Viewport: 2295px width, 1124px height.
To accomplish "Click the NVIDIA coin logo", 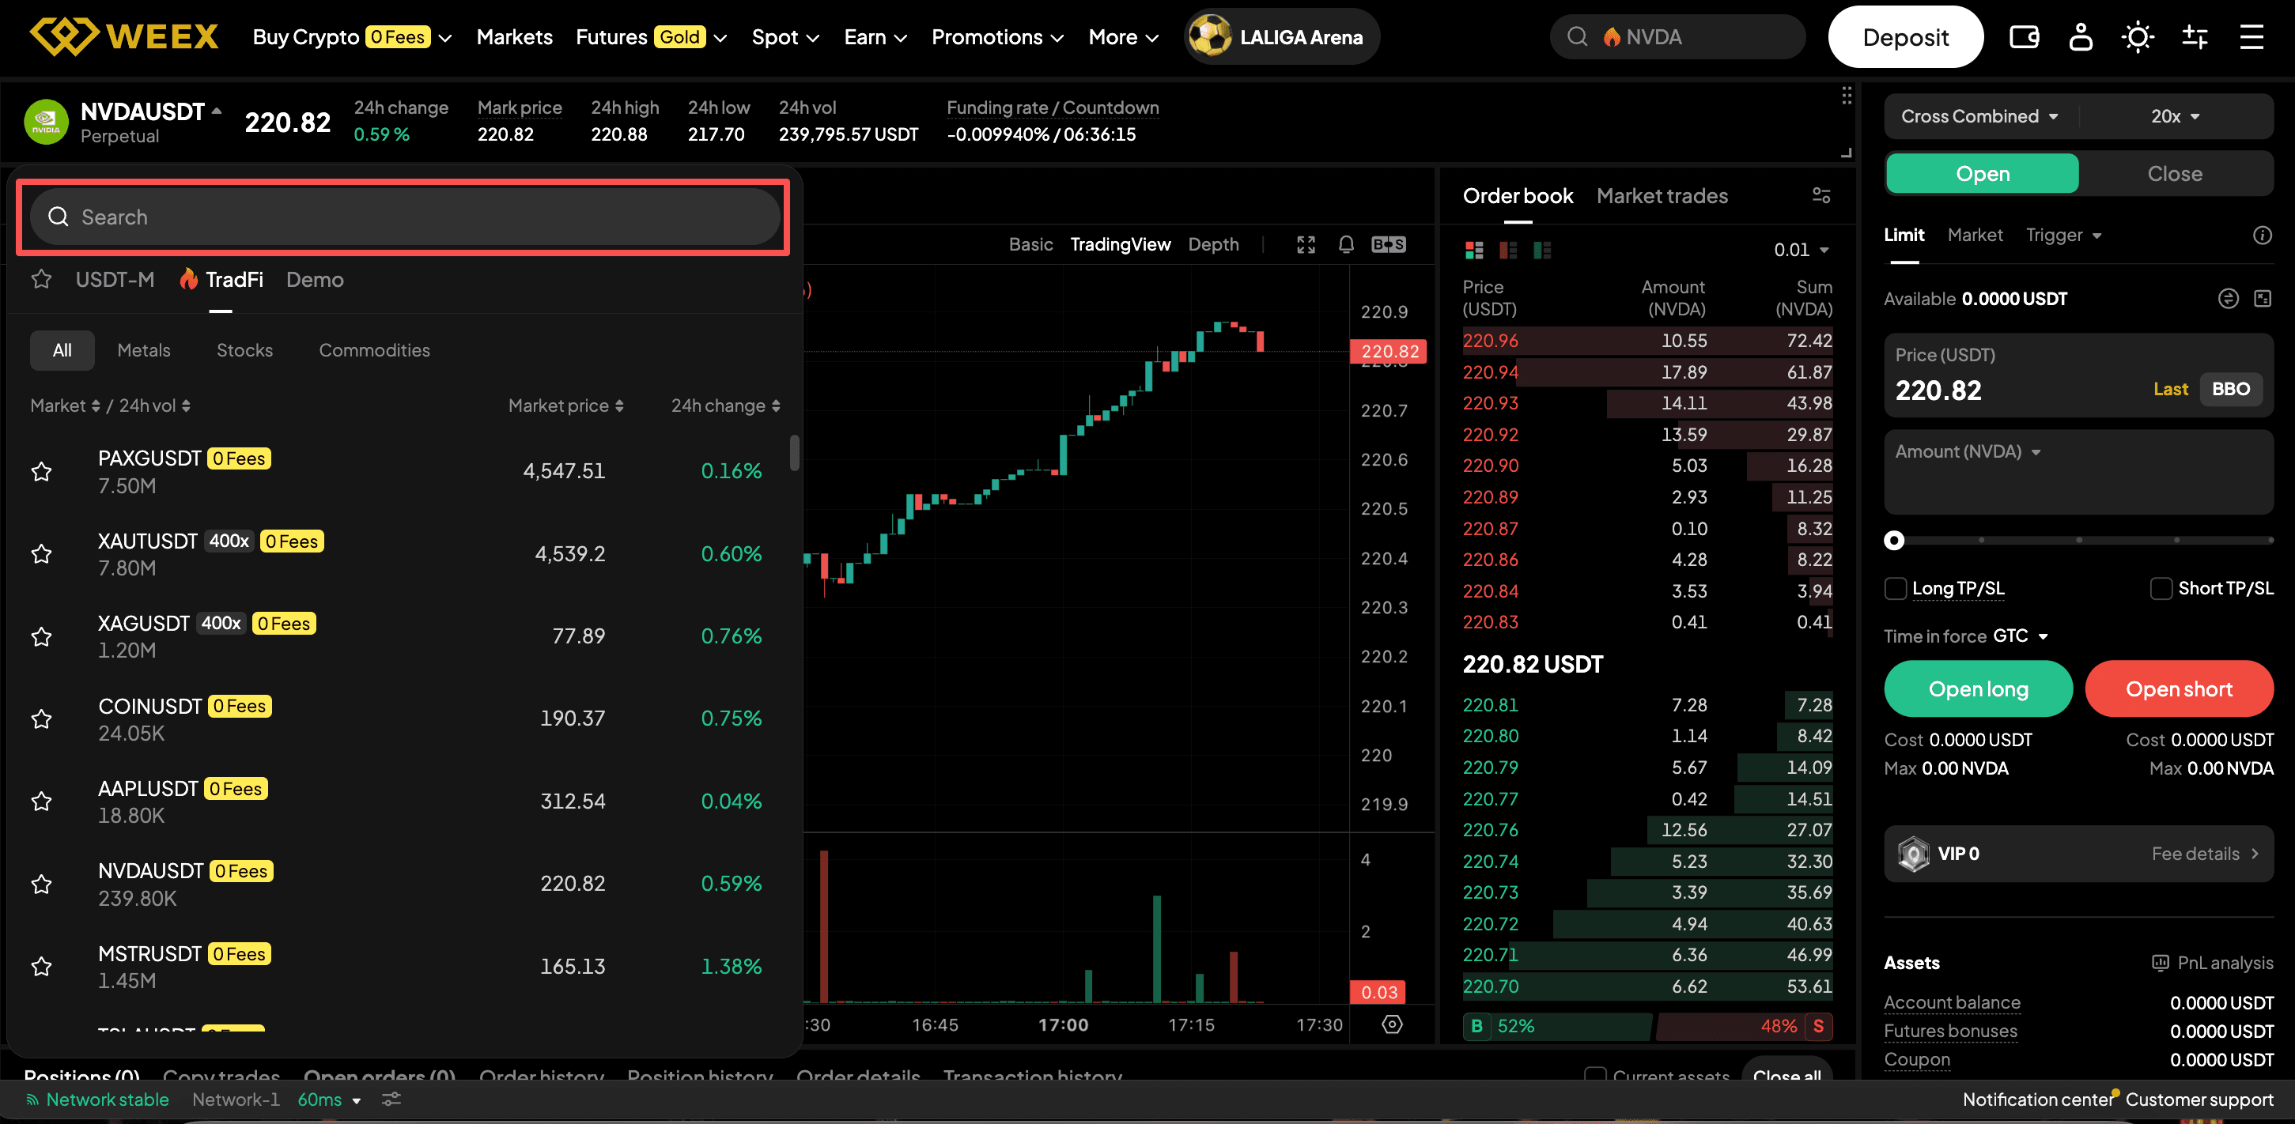I will coord(45,122).
